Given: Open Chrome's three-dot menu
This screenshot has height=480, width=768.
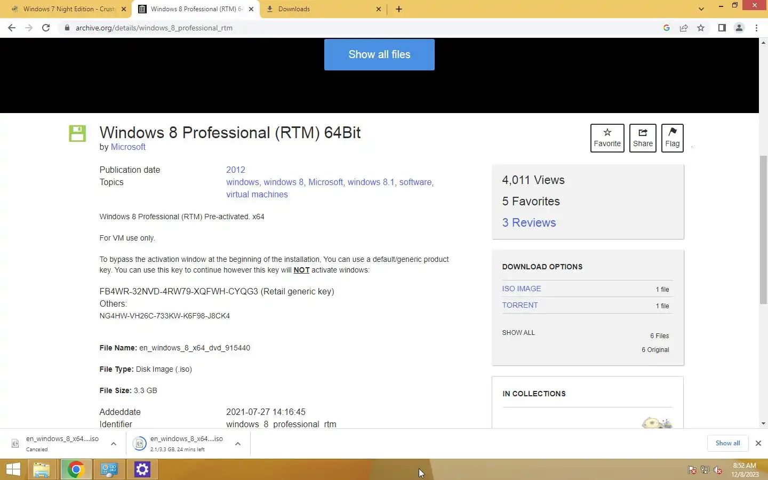Looking at the screenshot, I should (x=756, y=28).
